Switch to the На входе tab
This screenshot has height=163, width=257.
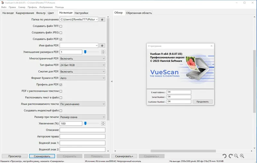(8, 13)
